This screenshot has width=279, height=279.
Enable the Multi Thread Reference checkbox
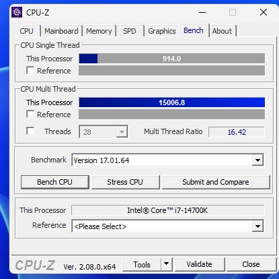(30, 114)
